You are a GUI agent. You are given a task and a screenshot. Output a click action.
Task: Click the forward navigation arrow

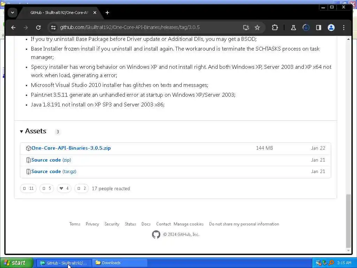tap(26, 28)
